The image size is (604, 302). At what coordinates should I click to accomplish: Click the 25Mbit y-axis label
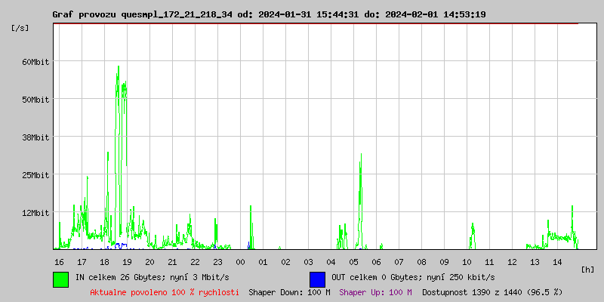[35, 174]
